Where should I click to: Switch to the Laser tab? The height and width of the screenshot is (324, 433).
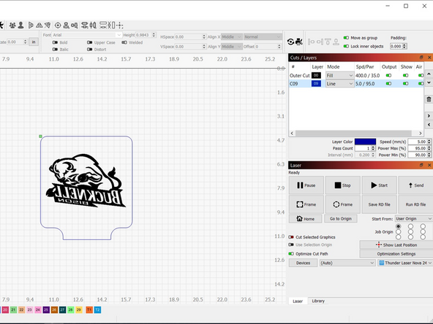click(298, 301)
